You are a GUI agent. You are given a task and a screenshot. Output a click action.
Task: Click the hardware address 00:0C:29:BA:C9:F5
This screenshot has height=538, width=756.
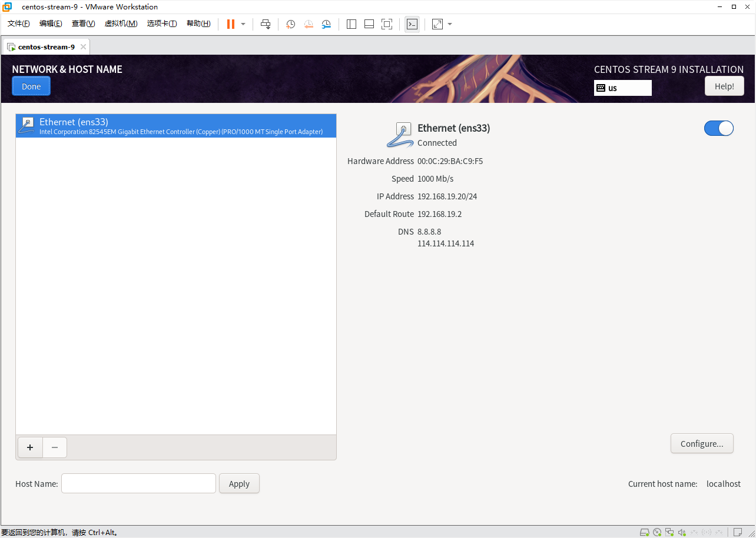pyautogui.click(x=450, y=161)
